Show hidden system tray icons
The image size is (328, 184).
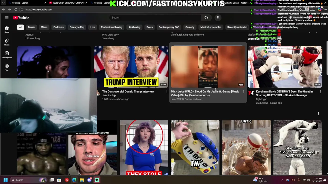(282, 180)
